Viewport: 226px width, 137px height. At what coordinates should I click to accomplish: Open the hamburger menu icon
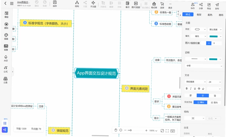12,3
